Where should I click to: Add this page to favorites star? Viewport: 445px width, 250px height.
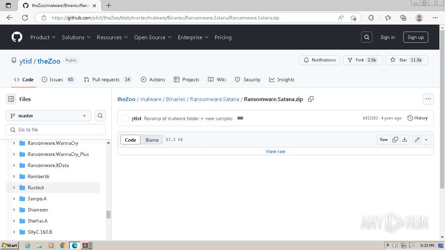pos(353,18)
